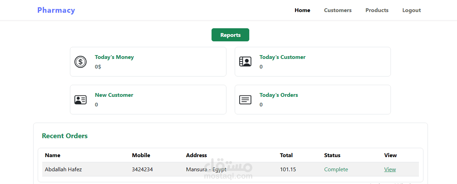Click the Recent Orders heading

tap(65, 136)
